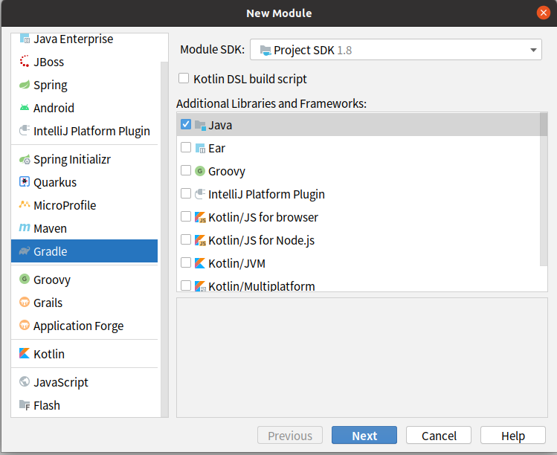Image resolution: width=557 pixels, height=455 pixels.
Task: Enable the Kotlin DSL build script checkbox
Action: point(184,78)
